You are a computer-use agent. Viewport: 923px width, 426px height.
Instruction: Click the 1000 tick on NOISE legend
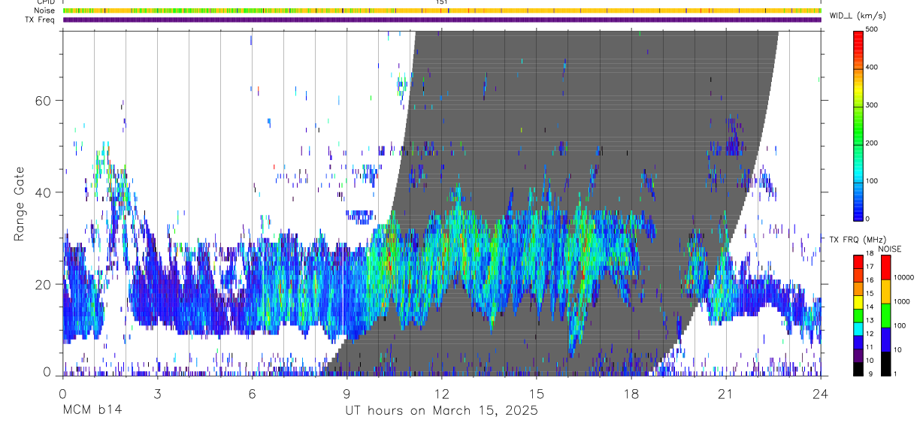click(x=901, y=301)
